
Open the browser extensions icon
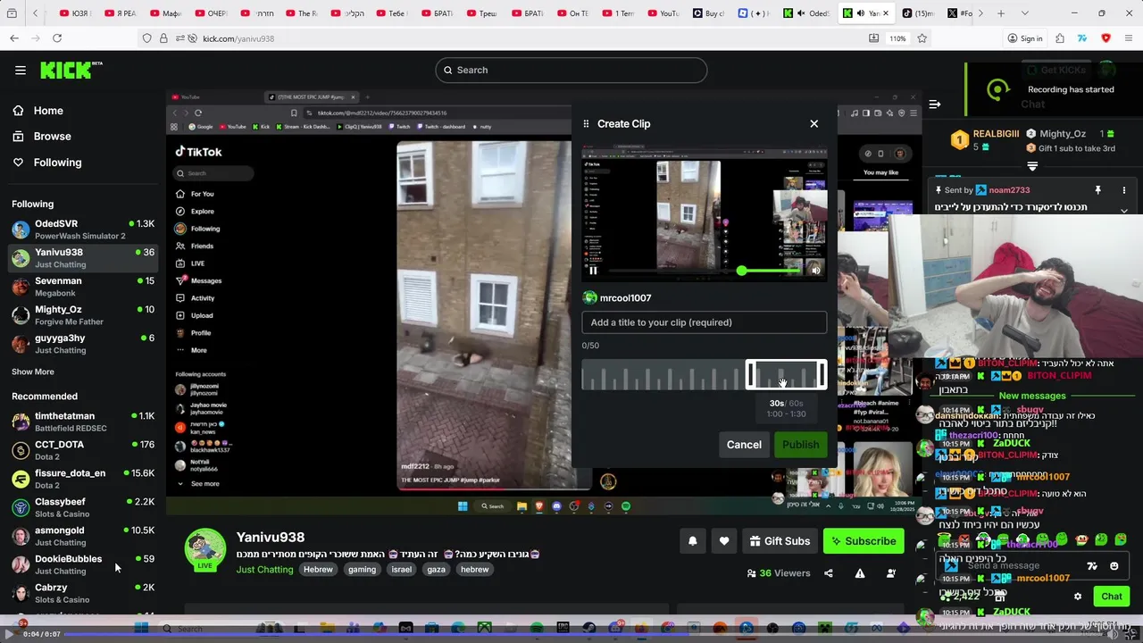[1060, 38]
